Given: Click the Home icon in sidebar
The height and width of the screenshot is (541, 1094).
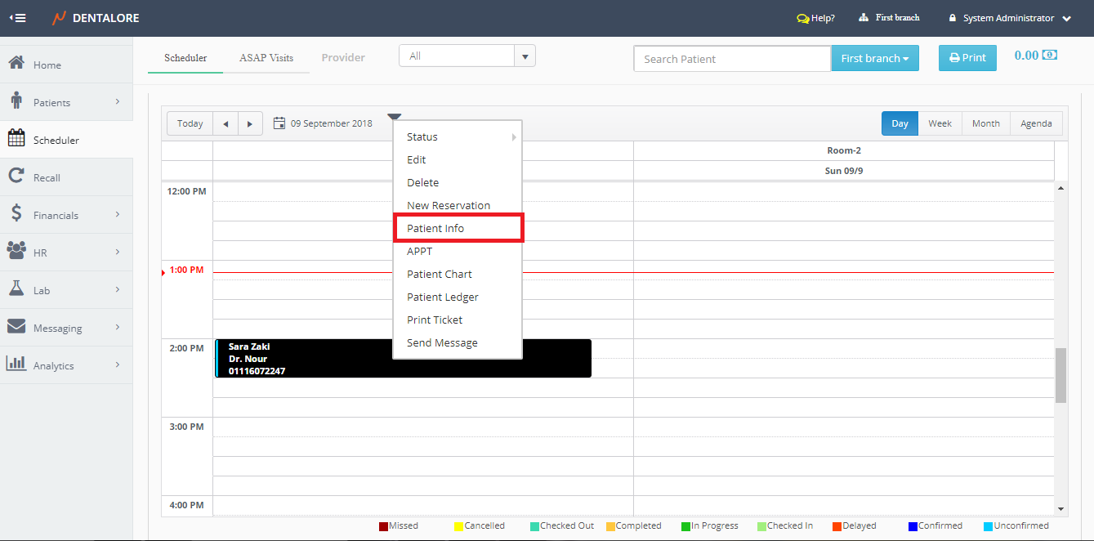Looking at the screenshot, I should [16, 64].
